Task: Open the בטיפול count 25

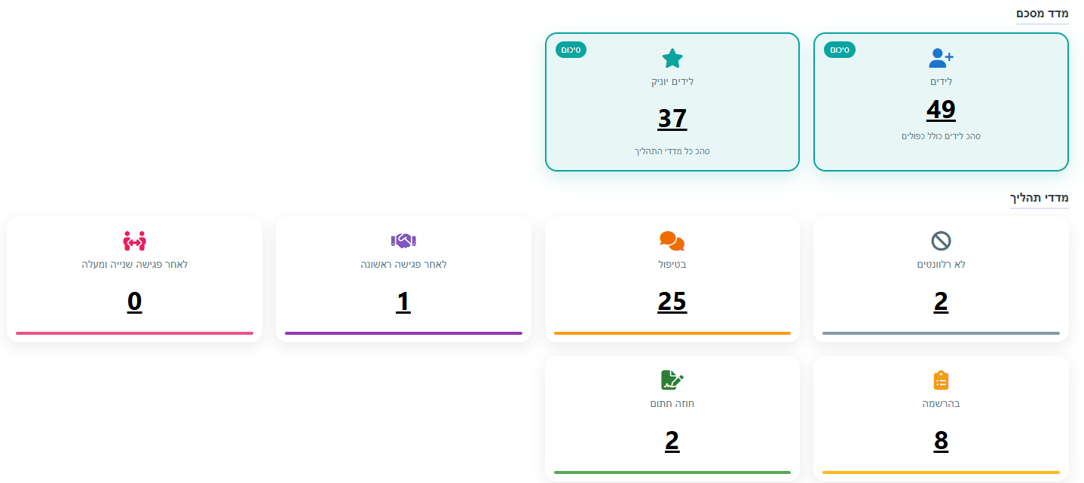Action: click(672, 301)
